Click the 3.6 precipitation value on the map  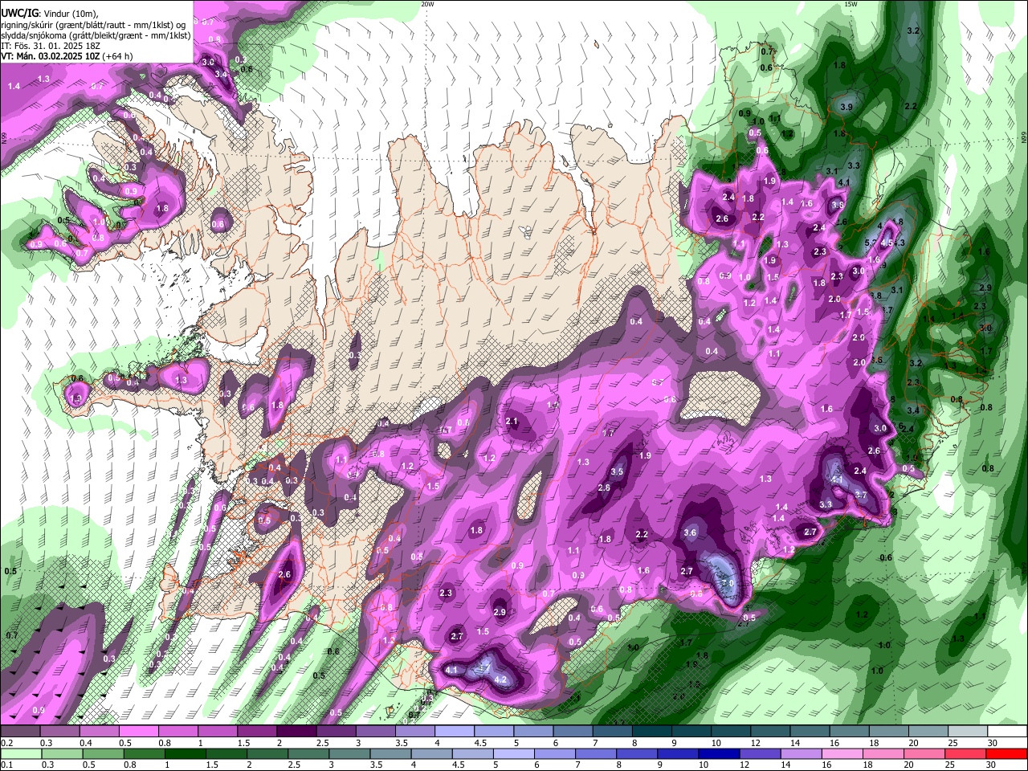coord(690,532)
